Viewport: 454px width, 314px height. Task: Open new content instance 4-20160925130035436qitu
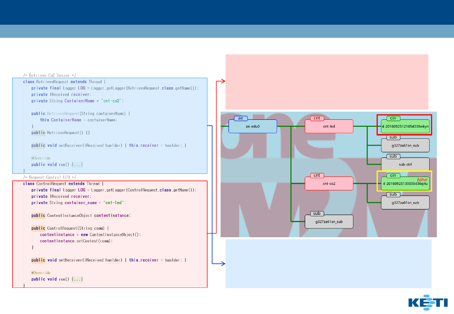pos(405,183)
